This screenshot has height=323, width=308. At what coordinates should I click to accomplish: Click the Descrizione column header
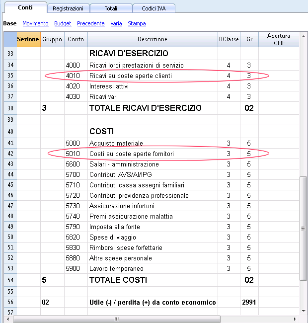point(153,39)
